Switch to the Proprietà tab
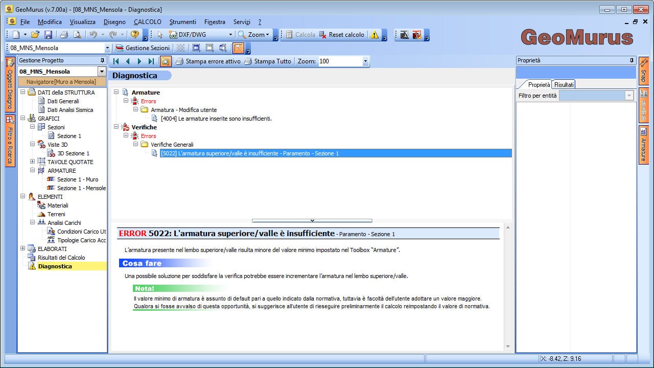The height and width of the screenshot is (368, 654). (x=539, y=84)
